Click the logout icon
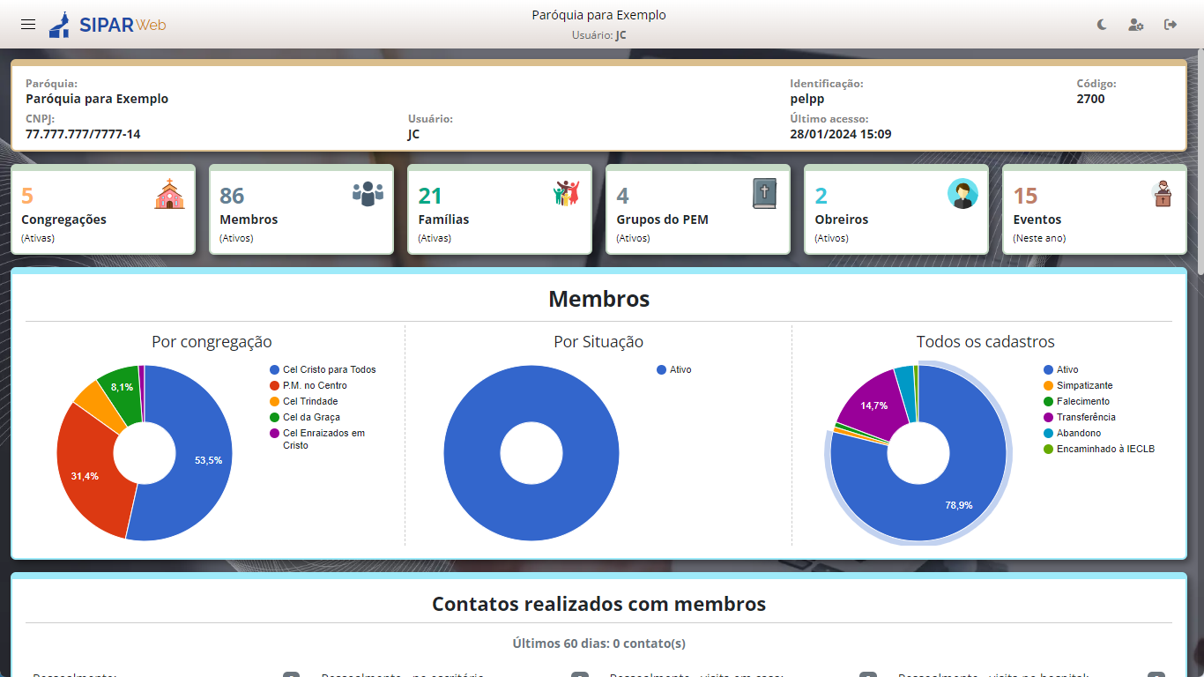The height and width of the screenshot is (677, 1204). [1171, 25]
